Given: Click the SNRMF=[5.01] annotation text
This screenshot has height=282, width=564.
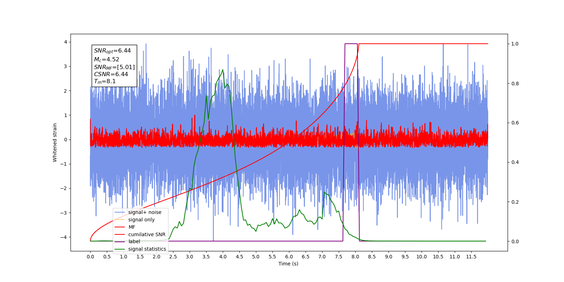Looking at the screenshot, I should click(114, 67).
